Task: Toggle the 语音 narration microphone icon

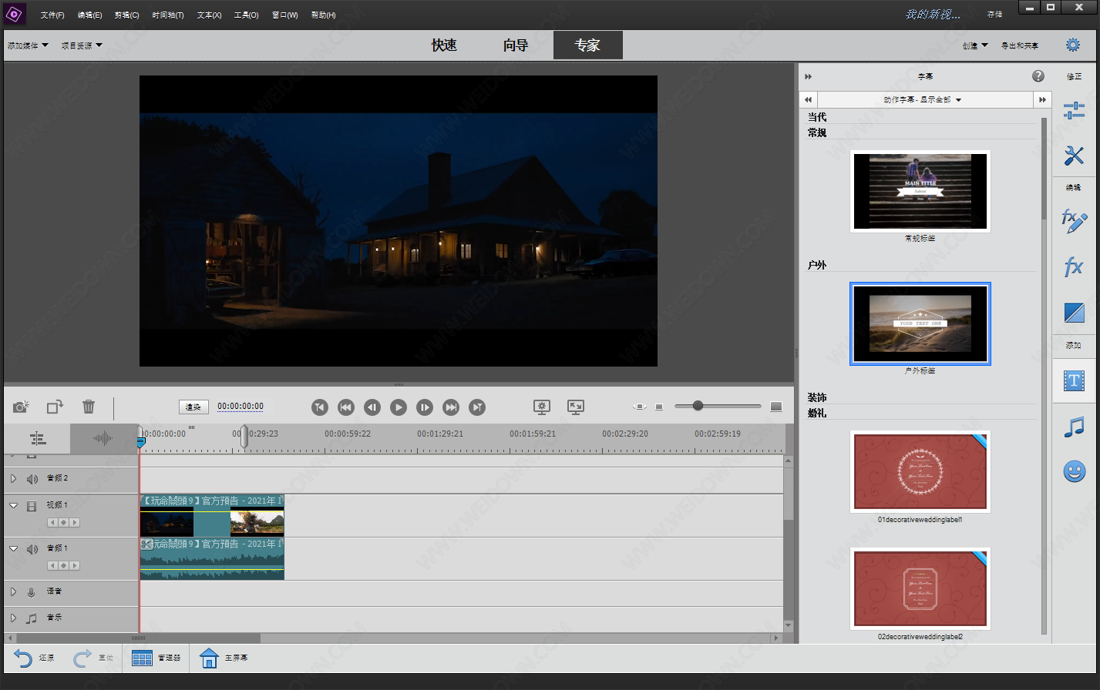Action: point(32,592)
